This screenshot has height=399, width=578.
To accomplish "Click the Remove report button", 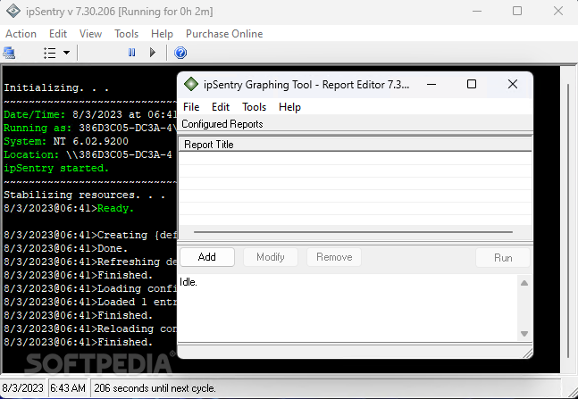I will click(x=334, y=257).
